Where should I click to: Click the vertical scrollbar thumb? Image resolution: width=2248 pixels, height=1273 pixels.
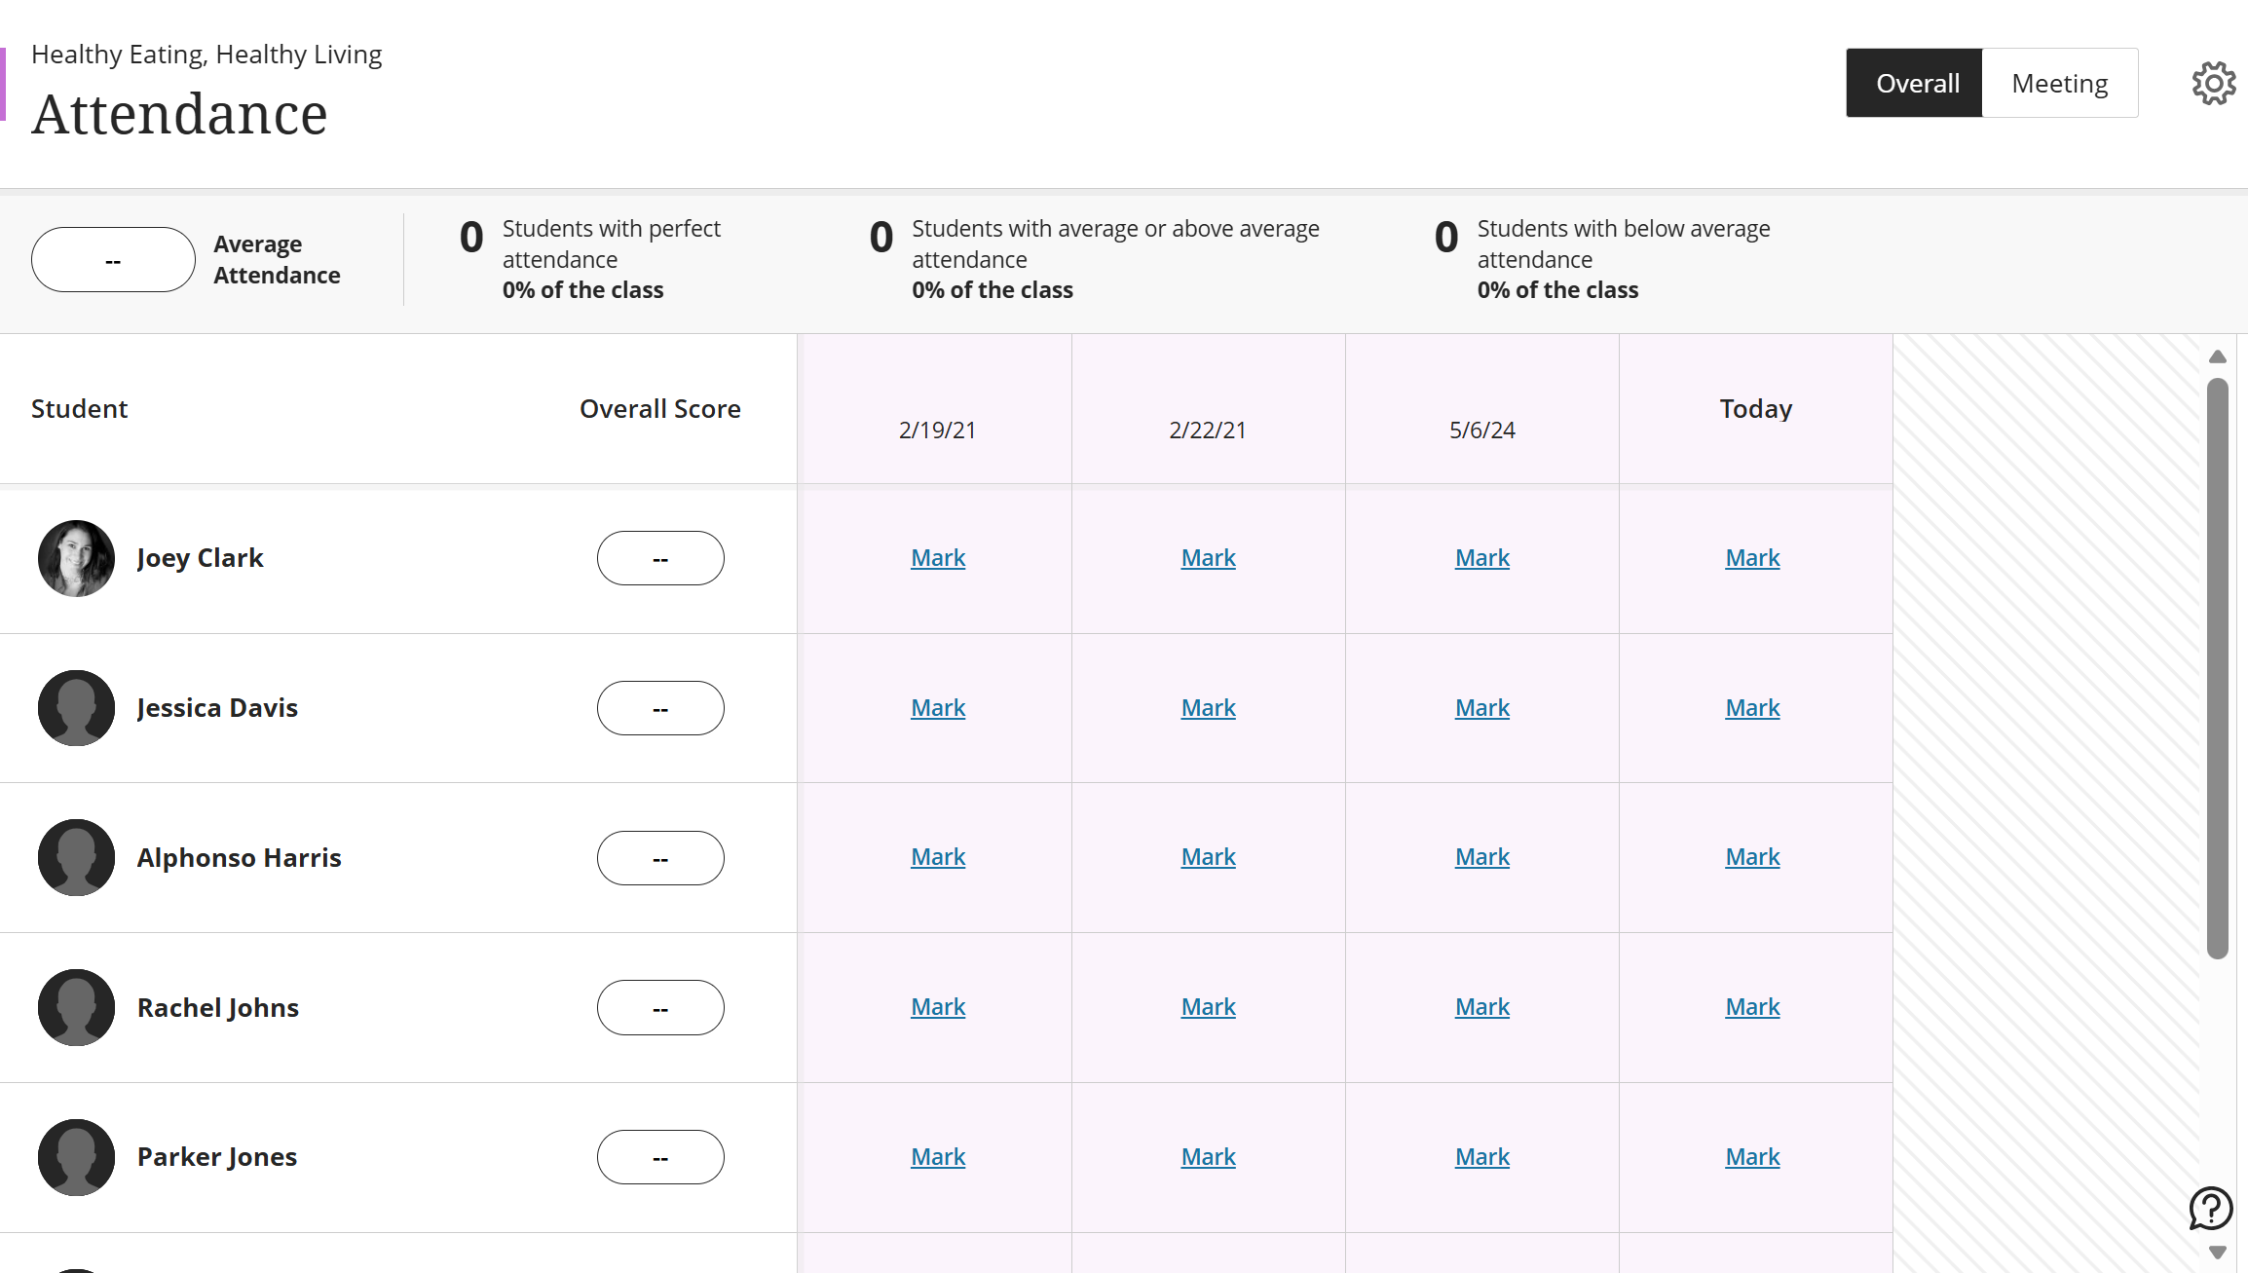coord(2218,668)
